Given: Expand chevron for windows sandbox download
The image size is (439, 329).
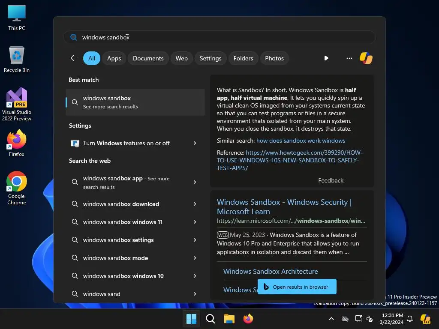Looking at the screenshot, I should click(x=195, y=204).
